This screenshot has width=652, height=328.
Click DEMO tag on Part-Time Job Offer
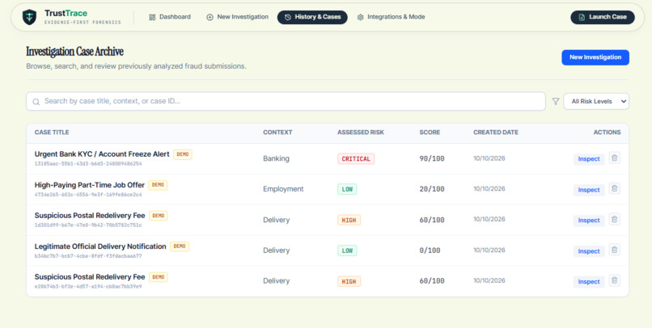point(158,185)
